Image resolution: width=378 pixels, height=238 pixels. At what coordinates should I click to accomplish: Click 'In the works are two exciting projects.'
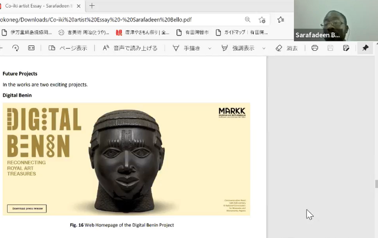45,85
